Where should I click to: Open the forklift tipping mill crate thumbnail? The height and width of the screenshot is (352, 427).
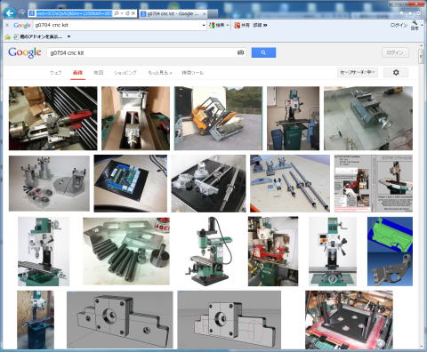218,118
